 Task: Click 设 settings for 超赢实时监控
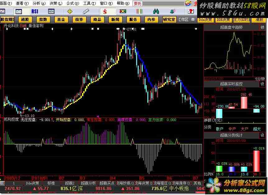(262, 84)
